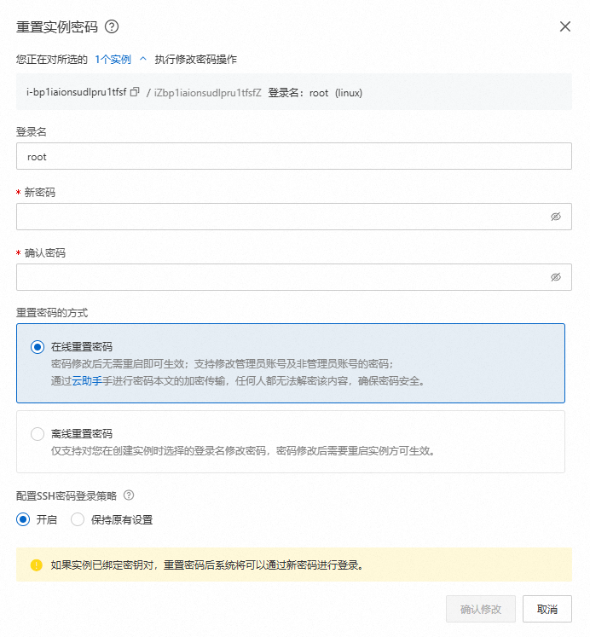Select 离线重置密码 radio option
The image size is (590, 637).
point(37,434)
